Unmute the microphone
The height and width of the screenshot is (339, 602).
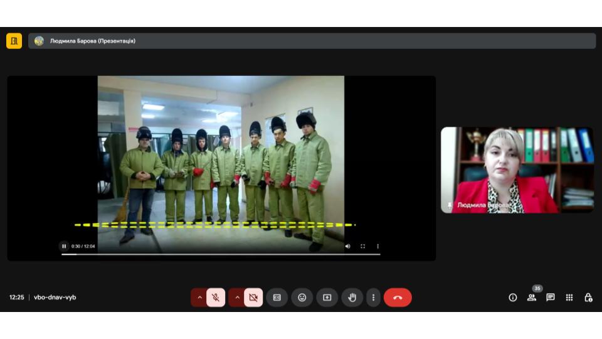[x=216, y=298]
